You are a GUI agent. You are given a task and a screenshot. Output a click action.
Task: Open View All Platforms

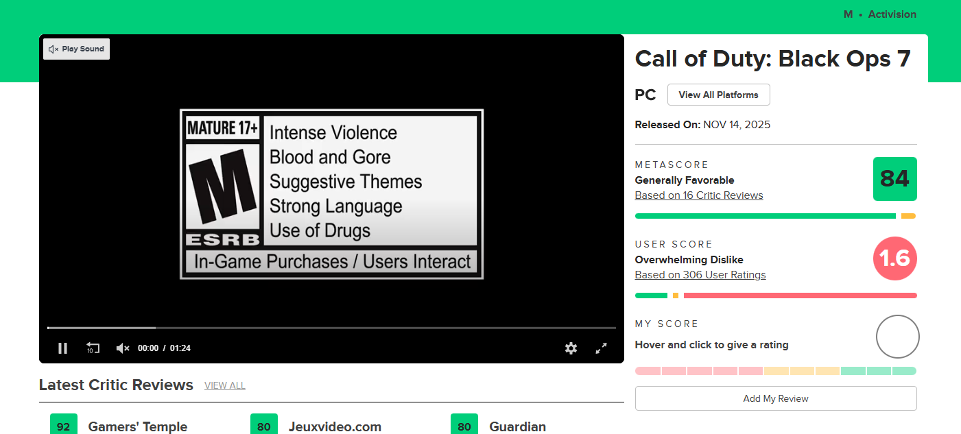click(718, 95)
